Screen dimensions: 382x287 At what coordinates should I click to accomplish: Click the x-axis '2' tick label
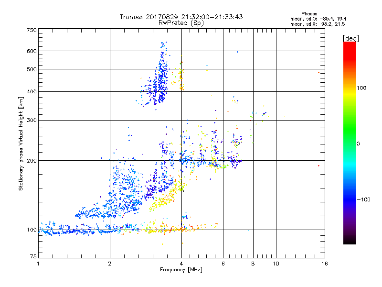(x=110, y=264)
